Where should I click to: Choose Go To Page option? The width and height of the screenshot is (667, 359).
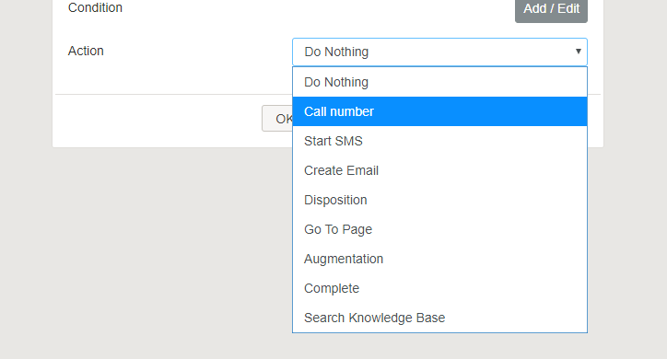[439, 229]
